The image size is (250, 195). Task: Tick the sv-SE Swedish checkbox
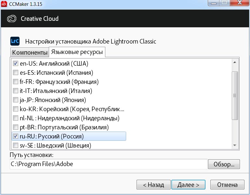coord(16,145)
